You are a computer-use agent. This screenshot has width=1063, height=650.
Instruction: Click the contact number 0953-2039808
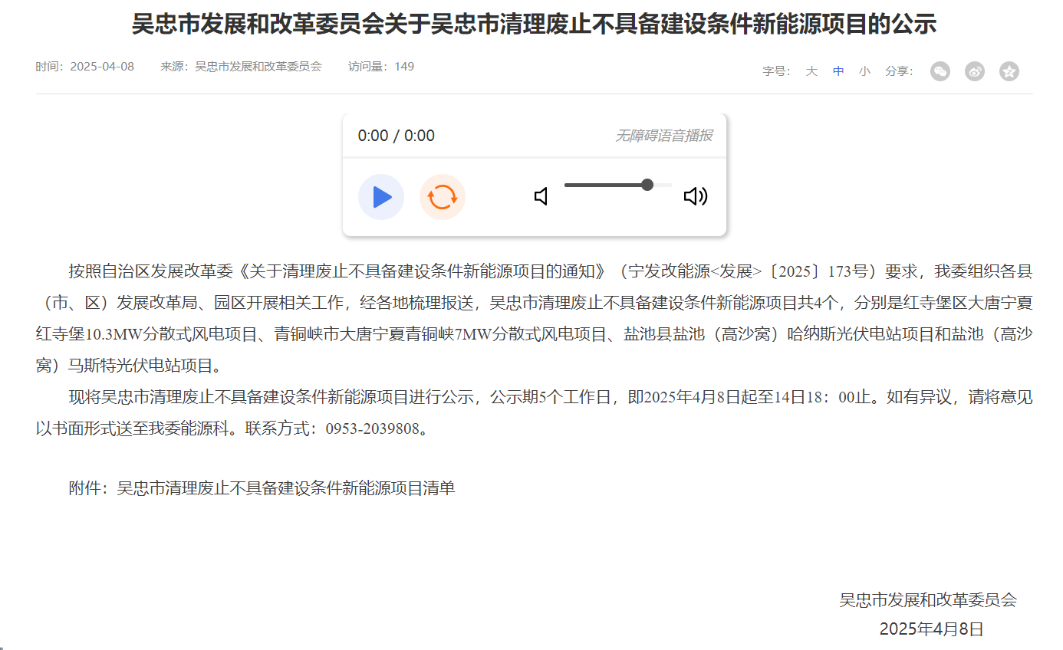[x=373, y=428]
